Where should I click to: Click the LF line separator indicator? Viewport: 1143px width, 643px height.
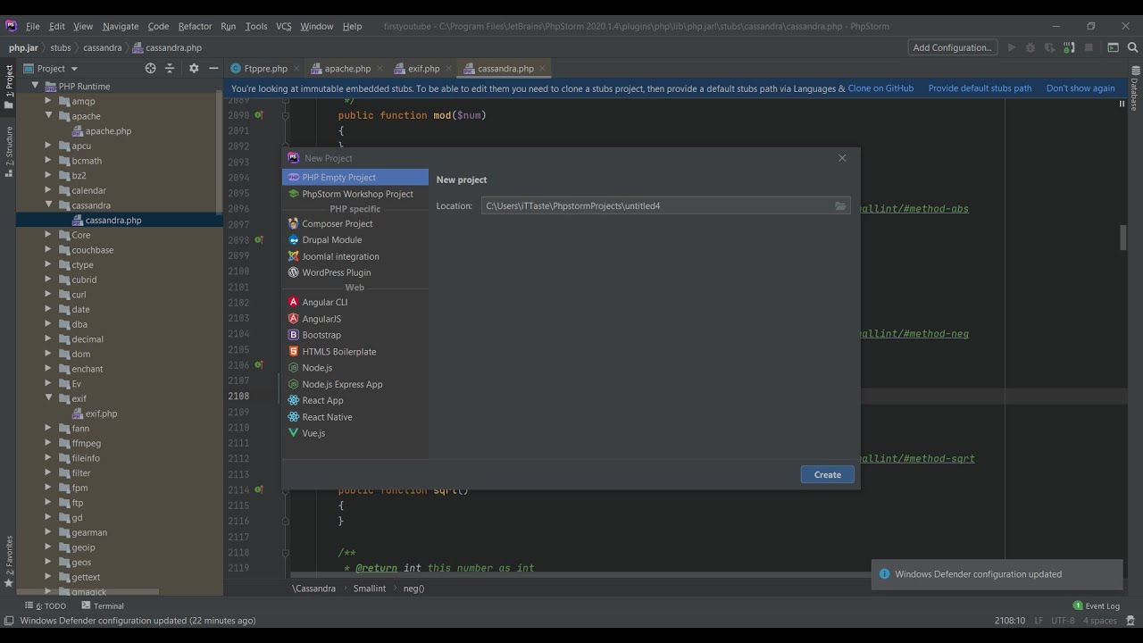[1039, 620]
